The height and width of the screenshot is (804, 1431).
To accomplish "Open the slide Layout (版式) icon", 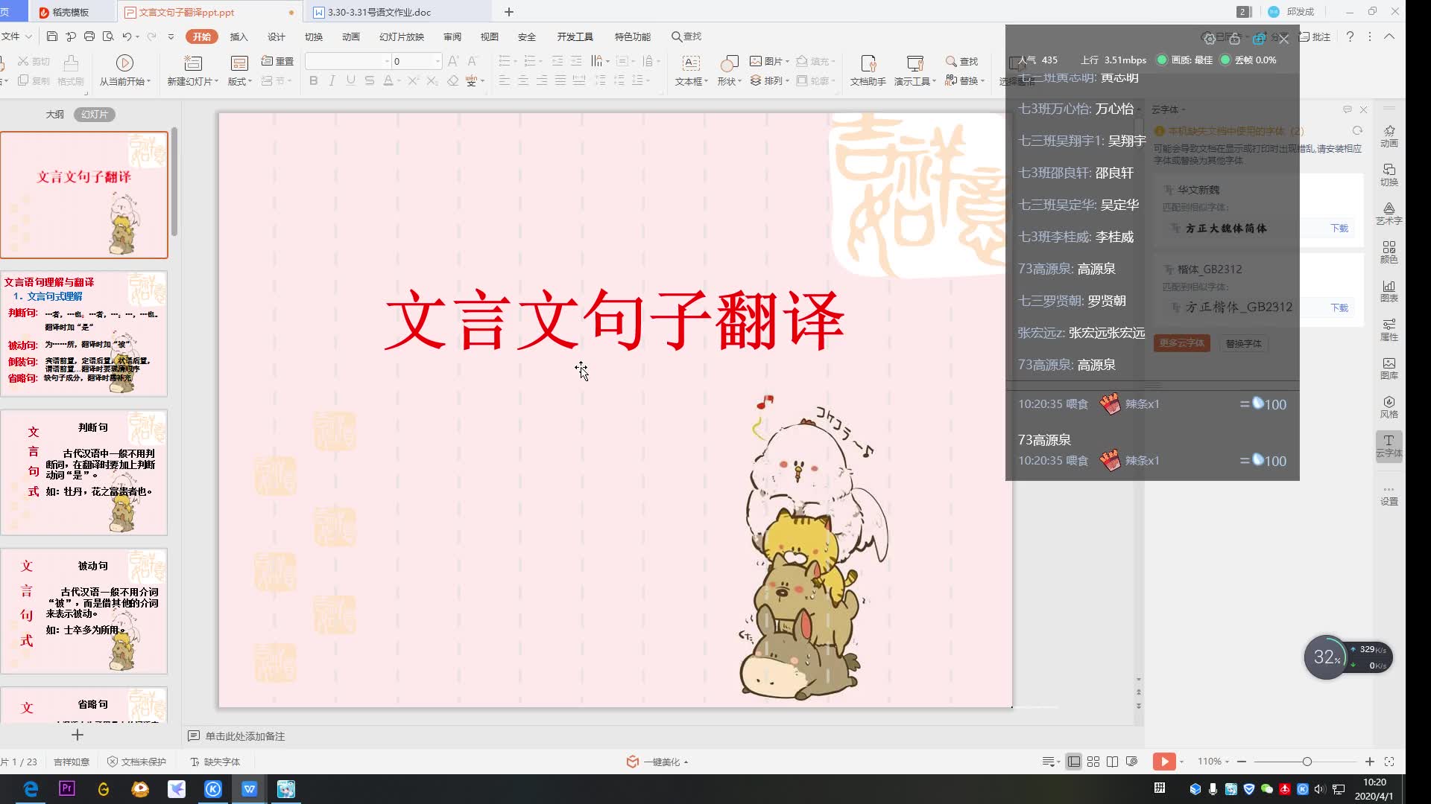I will coord(239,63).
